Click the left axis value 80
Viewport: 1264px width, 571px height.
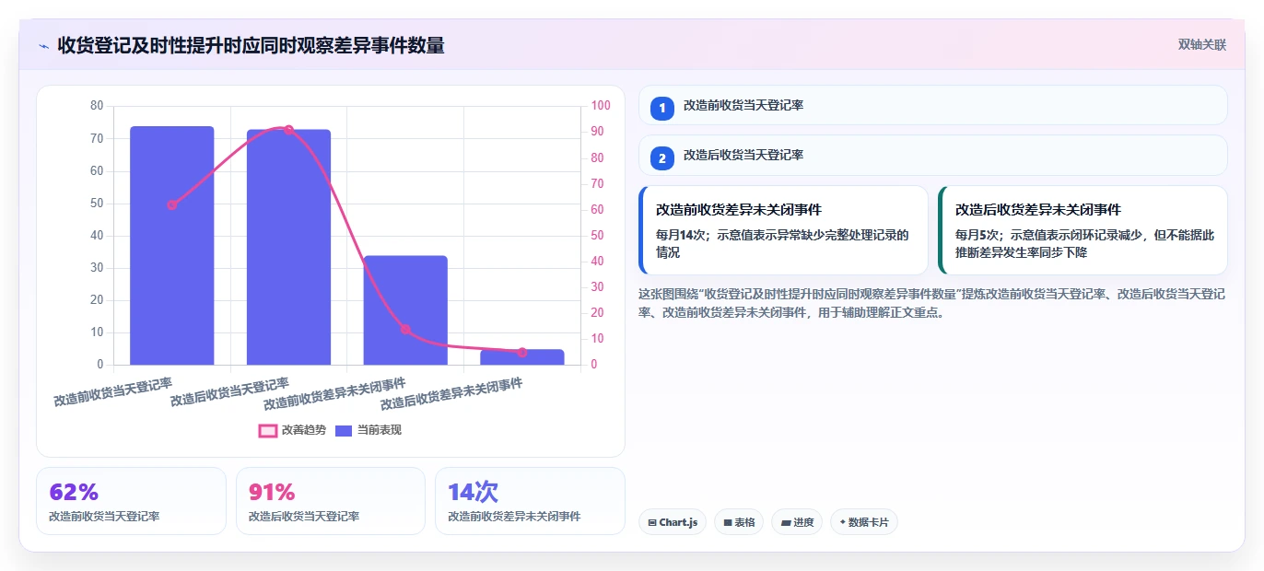pyautogui.click(x=97, y=106)
